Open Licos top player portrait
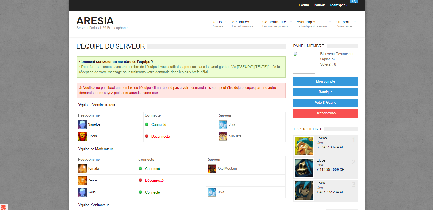 (304, 168)
